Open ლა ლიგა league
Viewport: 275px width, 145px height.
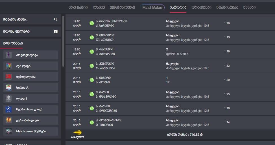point(31,66)
